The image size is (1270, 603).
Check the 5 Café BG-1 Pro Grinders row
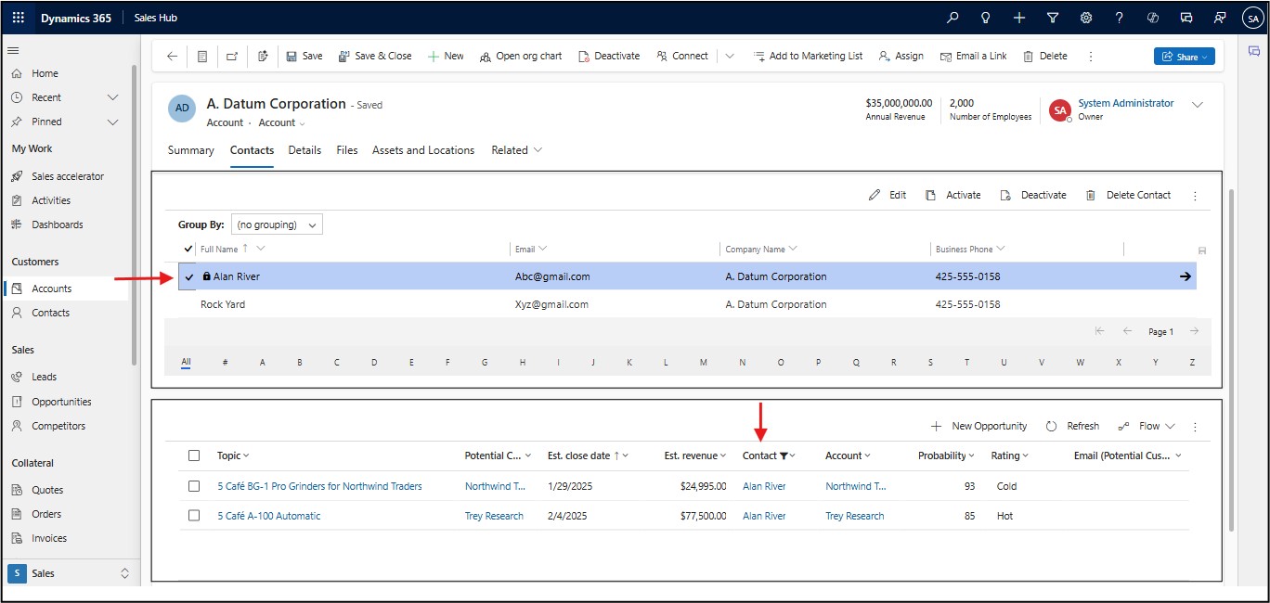pyautogui.click(x=194, y=486)
